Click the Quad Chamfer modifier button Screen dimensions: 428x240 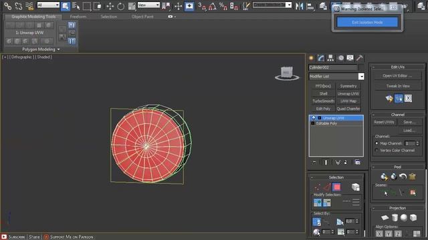point(348,109)
